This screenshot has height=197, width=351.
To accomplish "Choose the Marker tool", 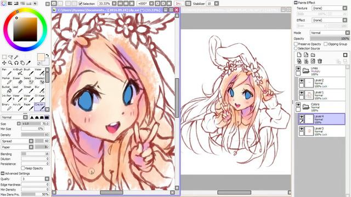I will [x=6, y=80].
